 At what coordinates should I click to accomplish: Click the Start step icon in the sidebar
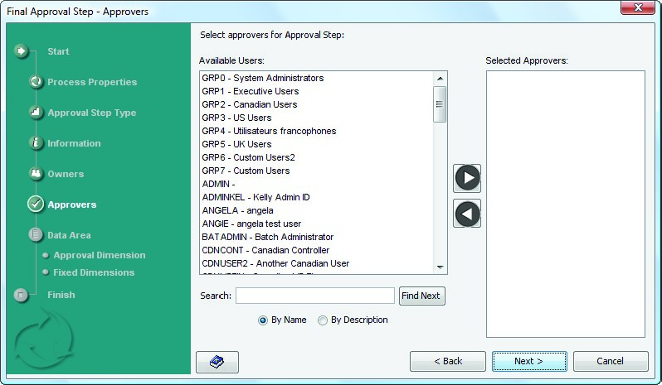click(22, 51)
